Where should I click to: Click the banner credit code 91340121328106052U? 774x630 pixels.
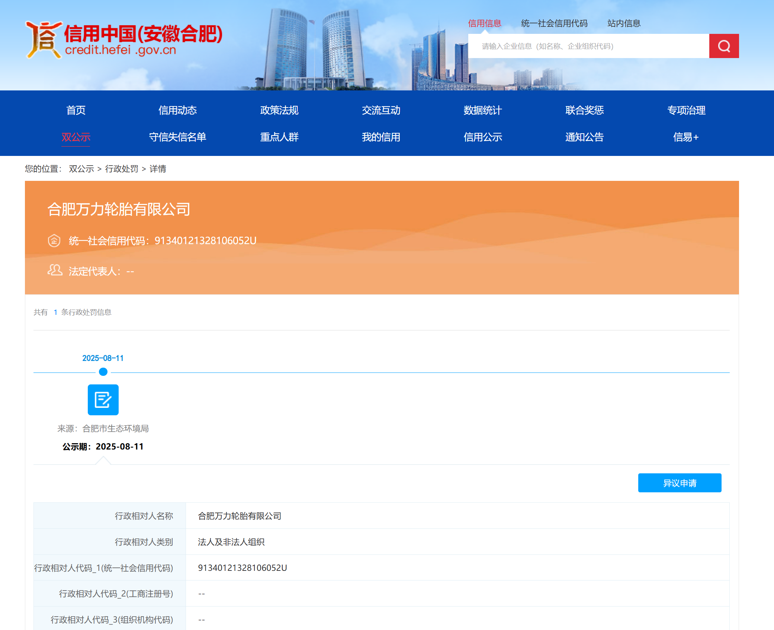[x=205, y=240]
